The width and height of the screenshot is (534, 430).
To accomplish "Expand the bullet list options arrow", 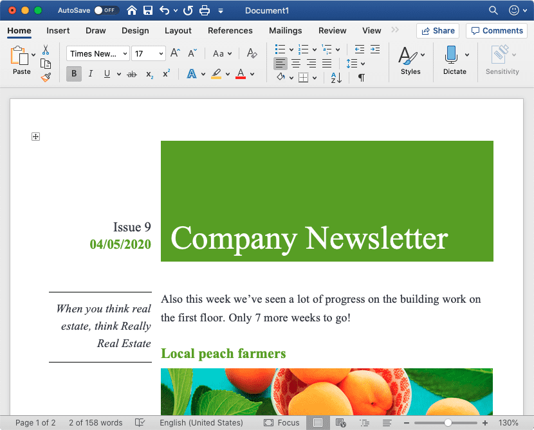I will [291, 49].
